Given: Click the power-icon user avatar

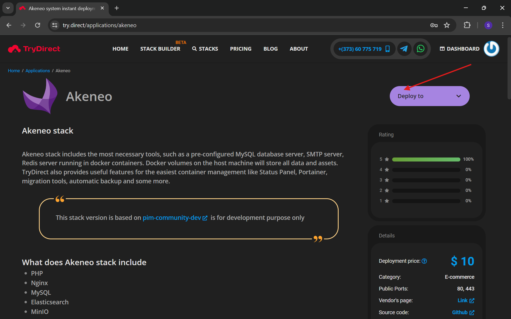Looking at the screenshot, I should [491, 49].
